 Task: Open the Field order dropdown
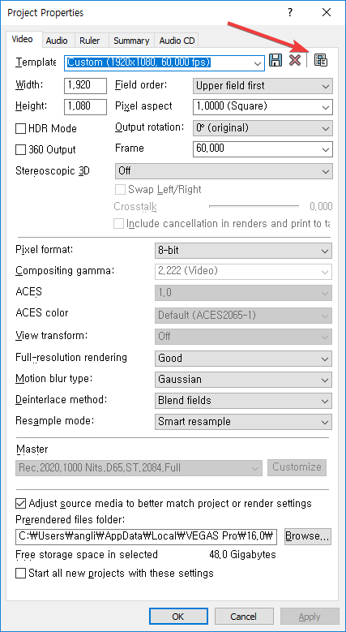pos(263,86)
